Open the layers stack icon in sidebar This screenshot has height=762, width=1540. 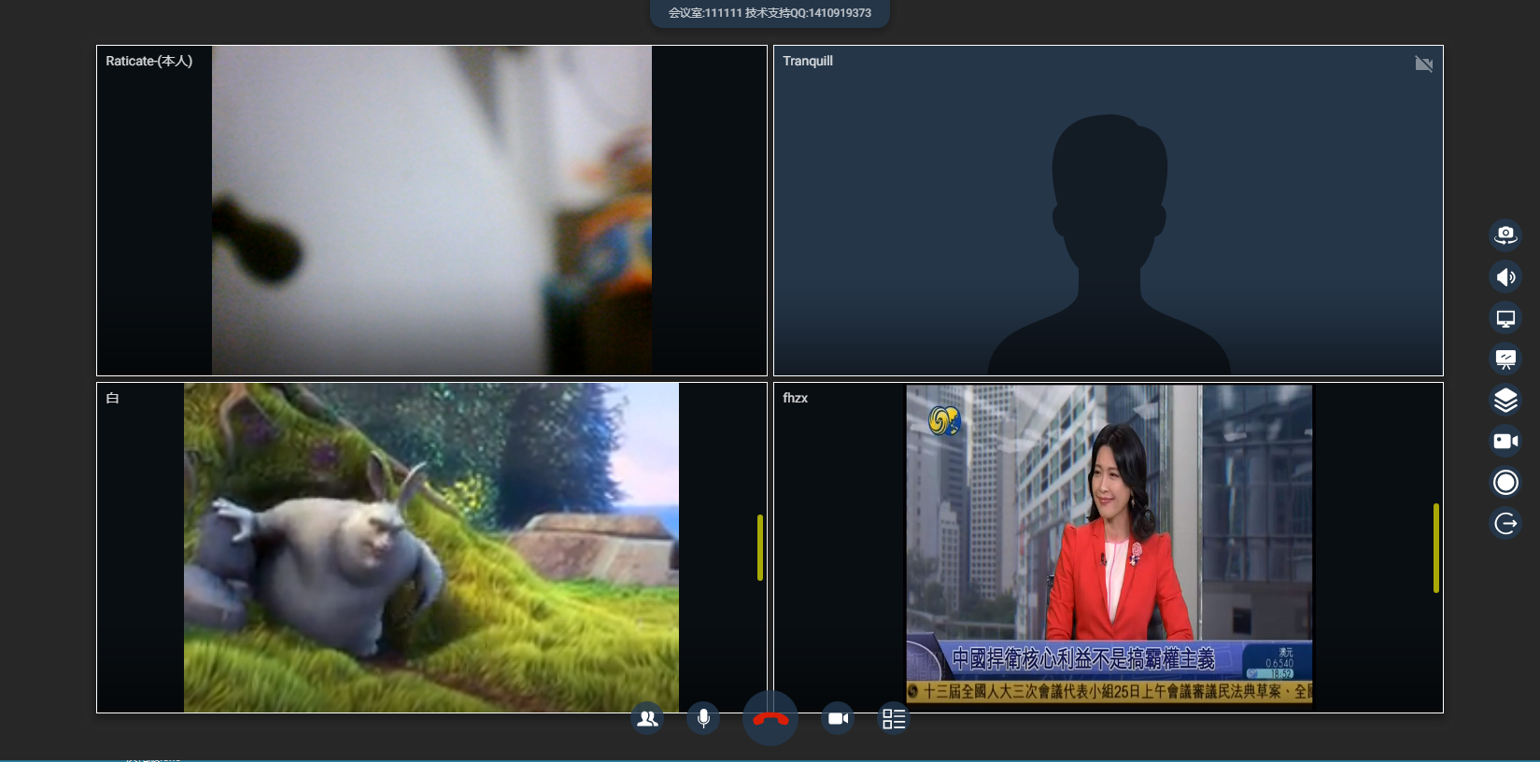click(1505, 400)
